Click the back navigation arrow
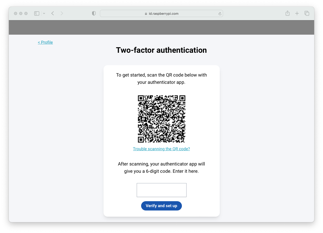The height and width of the screenshot is (233, 323). click(52, 13)
